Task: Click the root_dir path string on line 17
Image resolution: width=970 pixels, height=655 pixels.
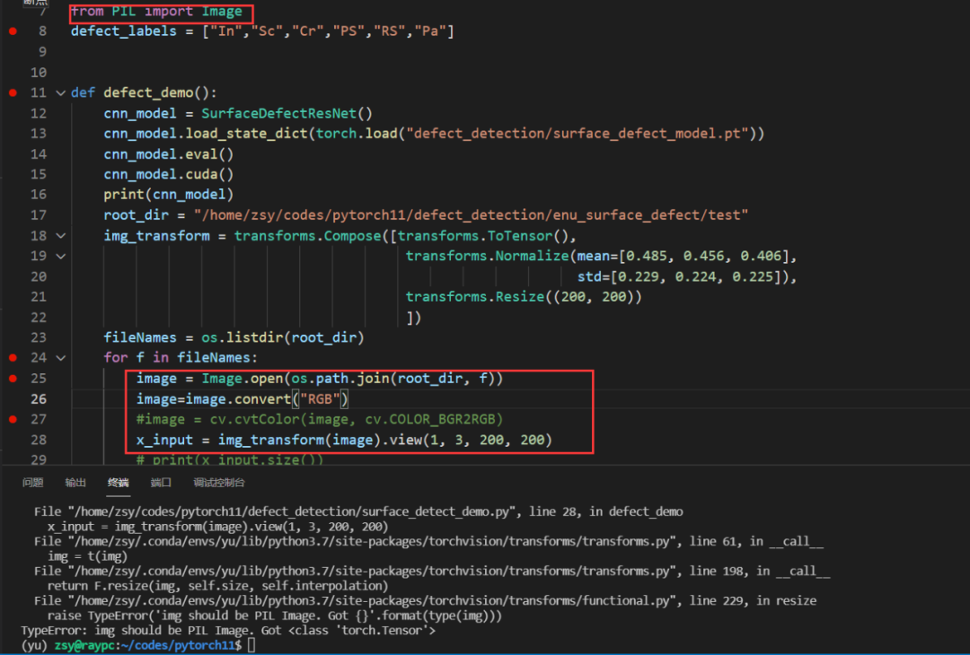Action: point(471,215)
